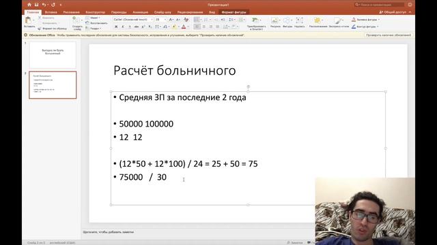Open the Рецензирование tab
Screen dimensions: 437x245
coord(190,12)
